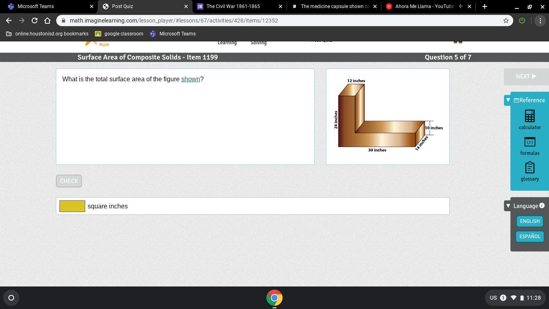Open a new browser tab
Viewport: 549px width, 309px height.
coord(485,6)
